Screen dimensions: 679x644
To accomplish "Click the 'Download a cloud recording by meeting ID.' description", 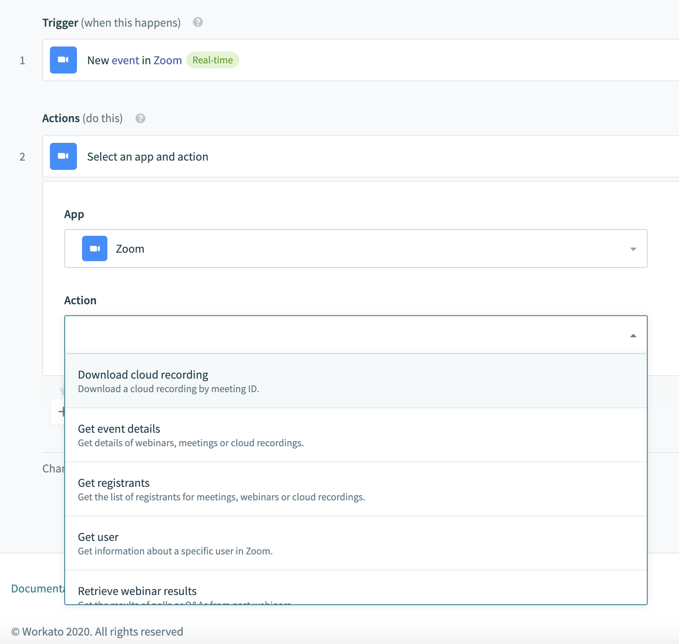I will pyautogui.click(x=169, y=389).
